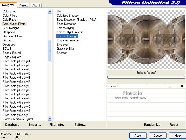This screenshot has height=140, width=186.
Task: Select Filter Factory Gallery Q
Action: point(16,107)
